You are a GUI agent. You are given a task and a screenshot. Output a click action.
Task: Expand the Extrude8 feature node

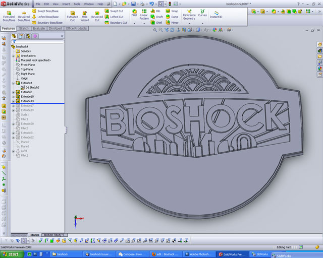click(x=13, y=92)
